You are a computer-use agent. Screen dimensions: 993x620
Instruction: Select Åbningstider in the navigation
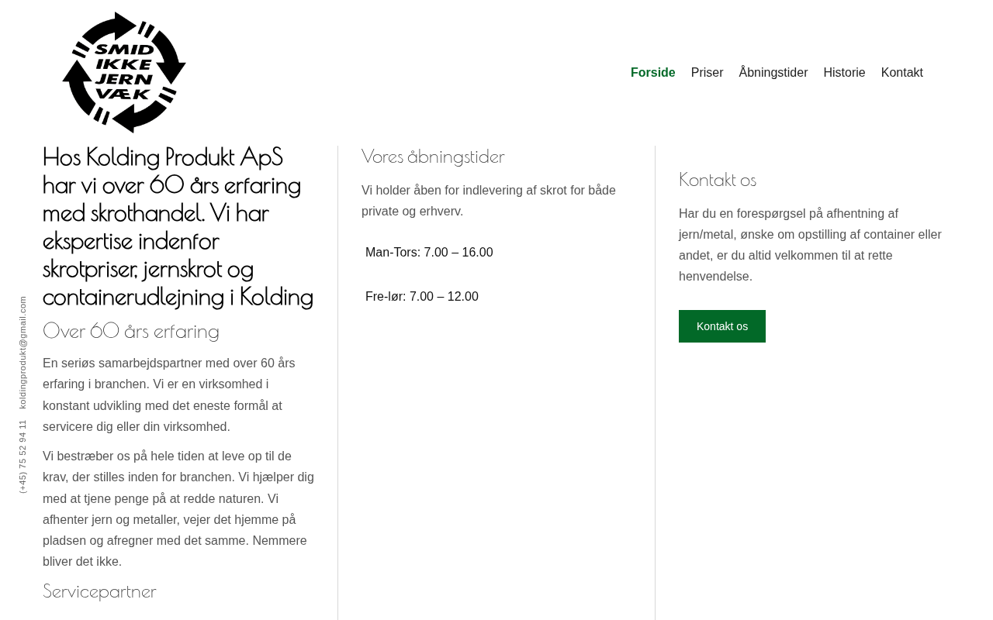[773, 73]
